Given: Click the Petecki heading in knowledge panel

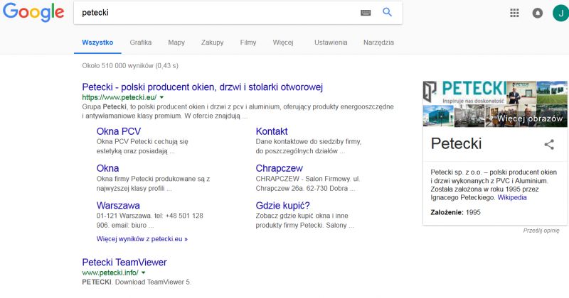Looking at the screenshot, I should 456,144.
